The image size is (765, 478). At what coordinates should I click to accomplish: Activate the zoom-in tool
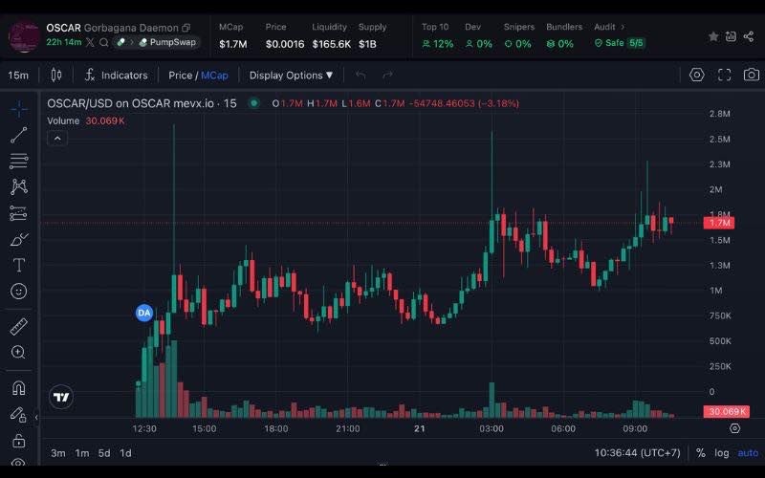tap(18, 352)
